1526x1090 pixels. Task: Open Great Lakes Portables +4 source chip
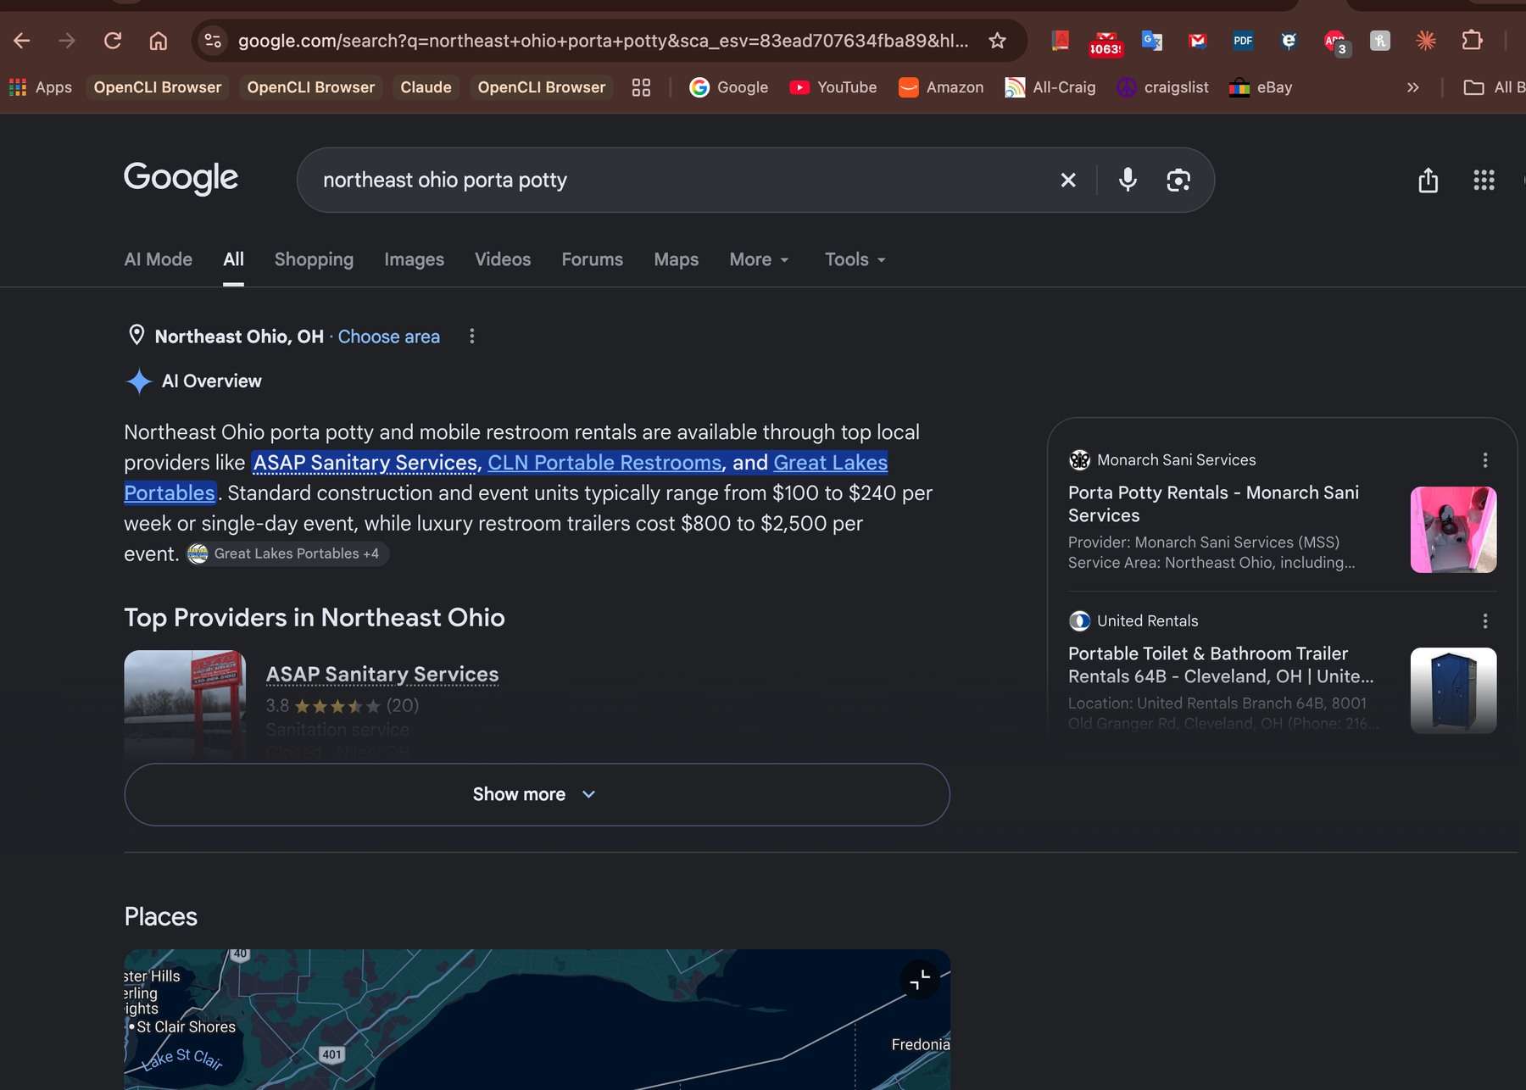(287, 553)
